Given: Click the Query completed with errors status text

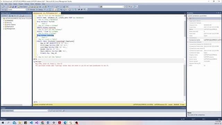Looking at the screenshot, I should tap(44, 105).
